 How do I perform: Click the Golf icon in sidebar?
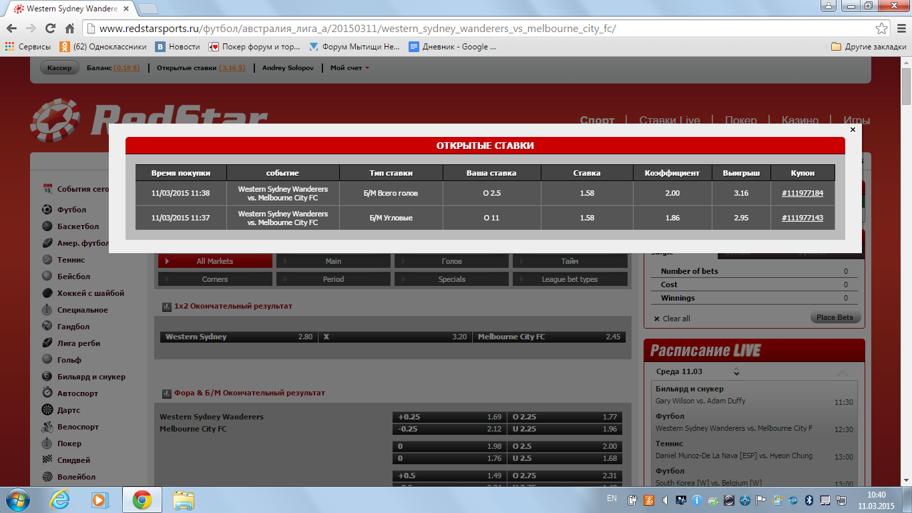(47, 360)
